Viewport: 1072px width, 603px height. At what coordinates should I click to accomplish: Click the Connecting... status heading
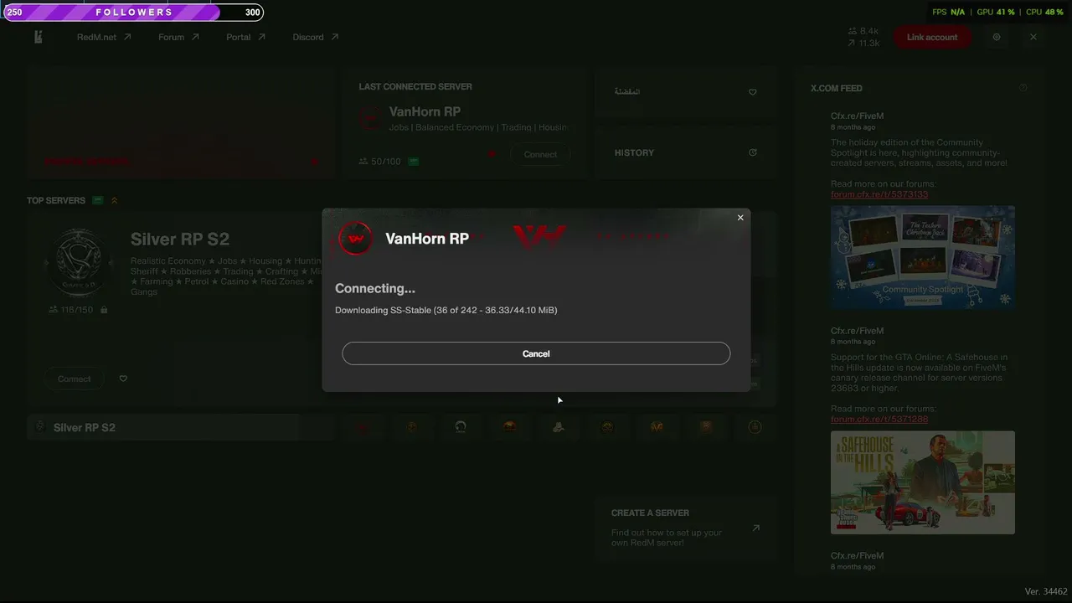point(375,288)
